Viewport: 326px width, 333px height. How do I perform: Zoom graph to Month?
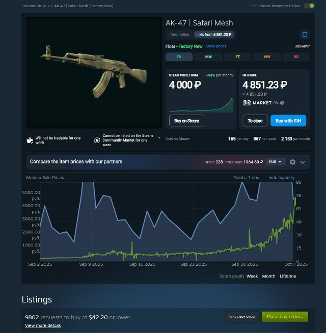(x=268, y=276)
